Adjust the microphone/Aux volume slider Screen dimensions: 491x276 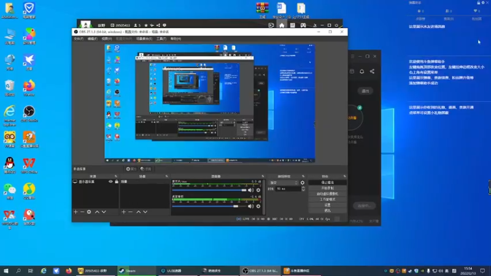(209, 190)
